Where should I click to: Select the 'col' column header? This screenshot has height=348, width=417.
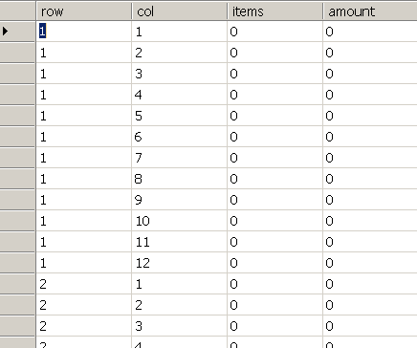[x=179, y=11]
